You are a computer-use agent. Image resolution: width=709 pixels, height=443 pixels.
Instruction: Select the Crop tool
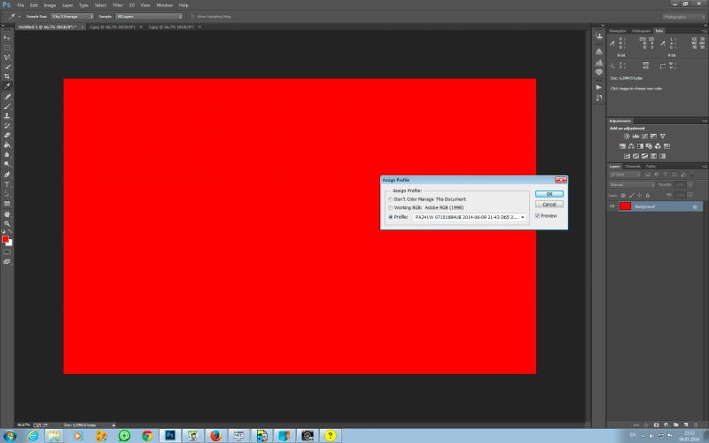(x=7, y=77)
